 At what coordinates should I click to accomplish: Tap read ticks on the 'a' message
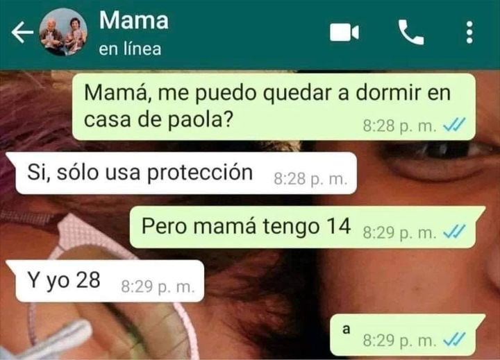454,340
